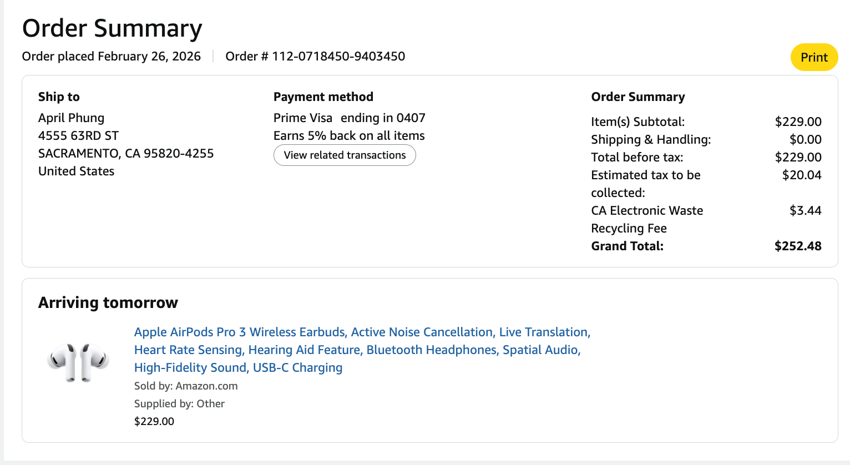Click the Supplied by: Other text

[x=179, y=404]
